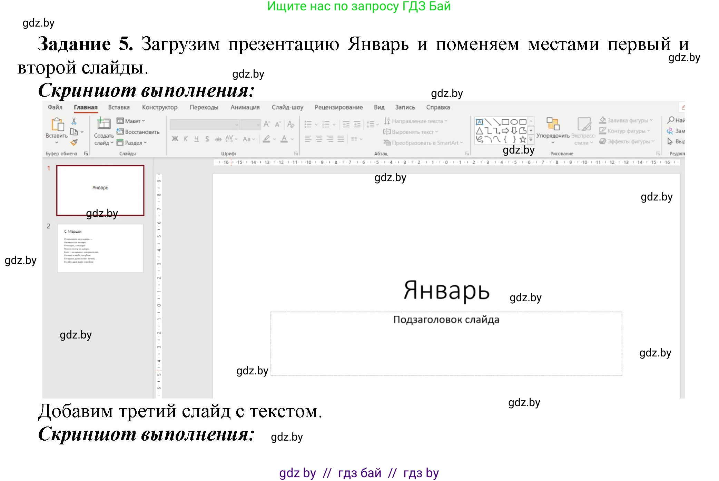Select the oval shape from the drawing gallery
719x481 pixels.
[x=514, y=122]
